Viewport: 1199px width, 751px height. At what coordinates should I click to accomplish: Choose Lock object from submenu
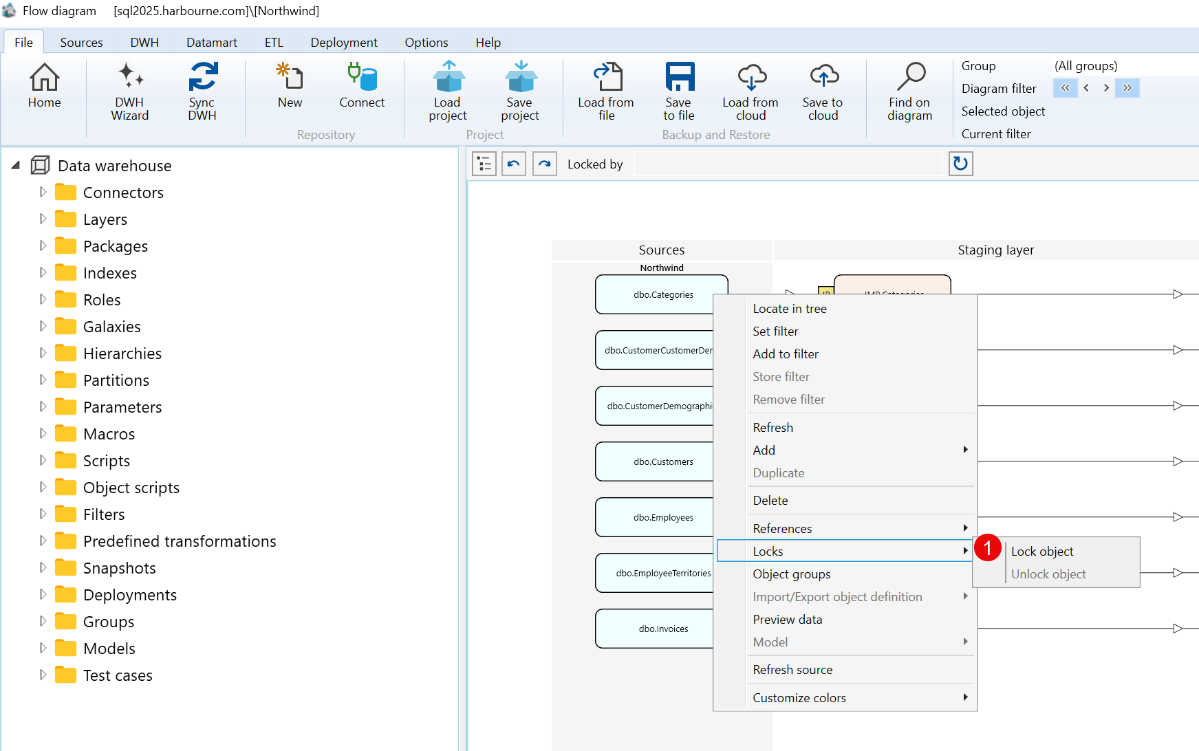[x=1042, y=552]
